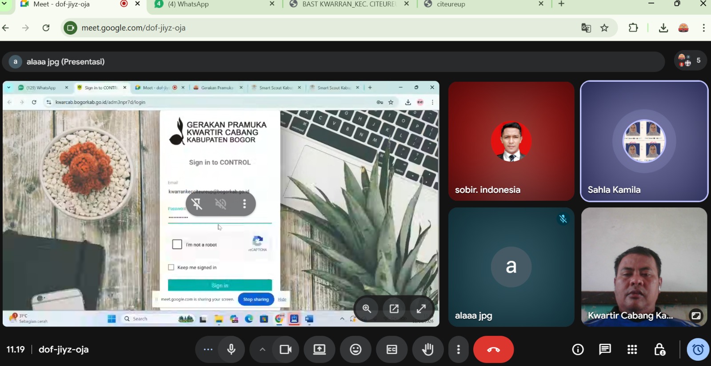Toggle closed captions button
Image resolution: width=711 pixels, height=366 pixels.
391,350
